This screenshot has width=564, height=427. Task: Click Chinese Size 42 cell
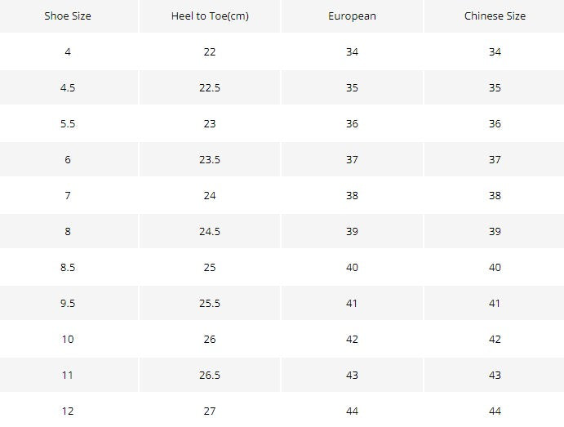click(x=495, y=340)
